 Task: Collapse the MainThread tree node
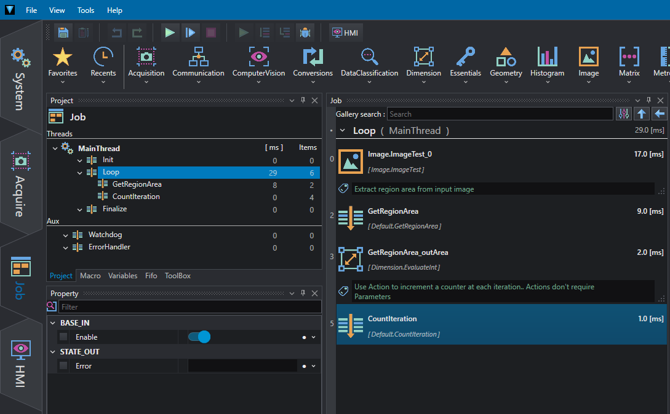pos(55,149)
